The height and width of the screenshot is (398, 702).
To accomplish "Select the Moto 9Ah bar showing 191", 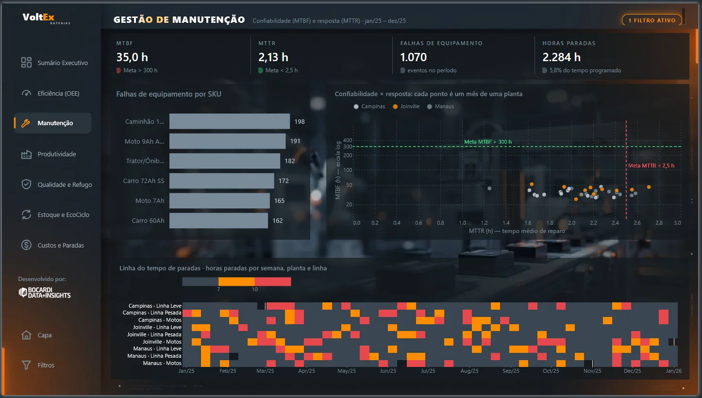I will (228, 141).
